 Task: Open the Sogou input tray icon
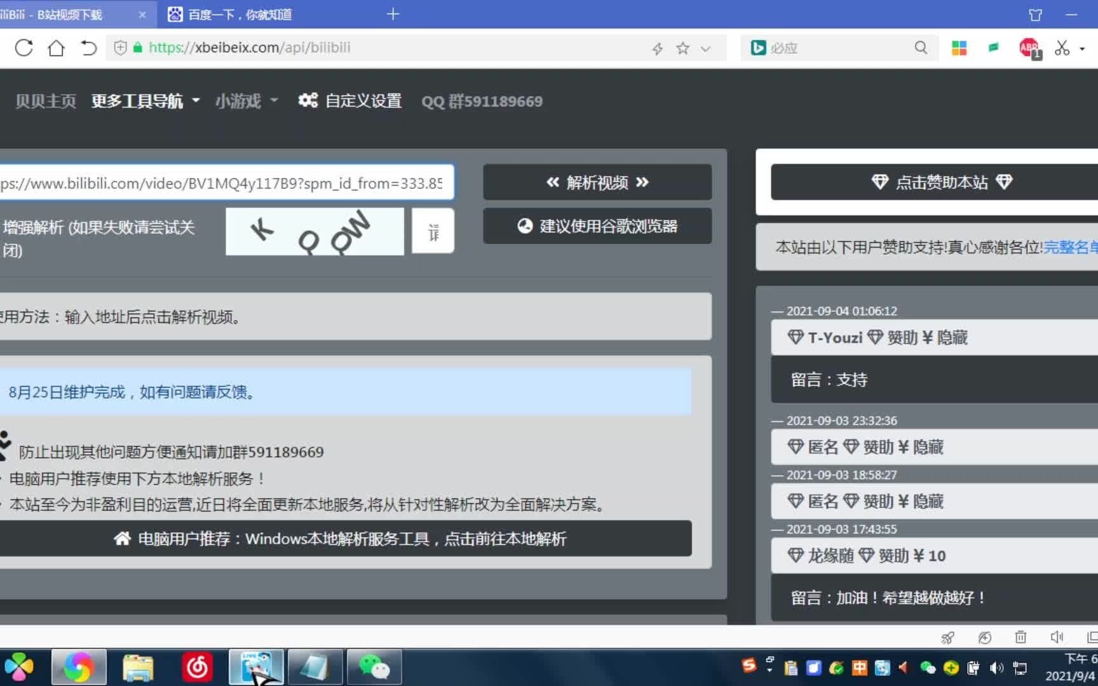749,666
